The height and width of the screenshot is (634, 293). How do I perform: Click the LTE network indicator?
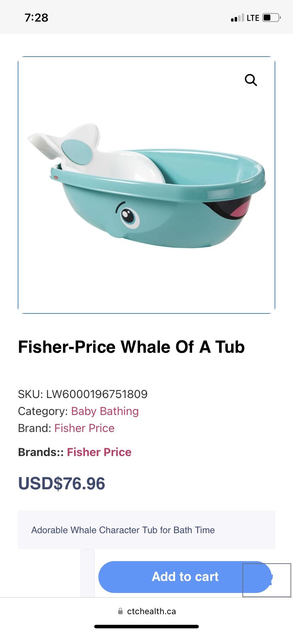click(253, 18)
